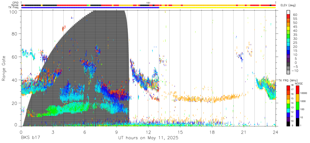
Task: Click the red segment of ELEV colorbar
Action: pyautogui.click(x=288, y=16)
